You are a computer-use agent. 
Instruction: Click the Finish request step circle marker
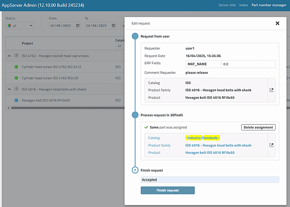point(135,170)
